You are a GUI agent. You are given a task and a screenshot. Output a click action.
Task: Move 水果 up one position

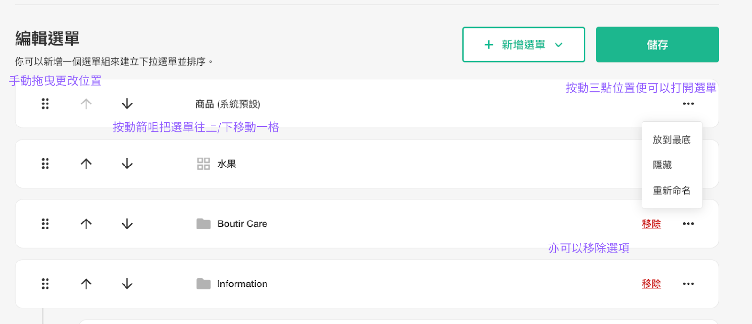86,164
